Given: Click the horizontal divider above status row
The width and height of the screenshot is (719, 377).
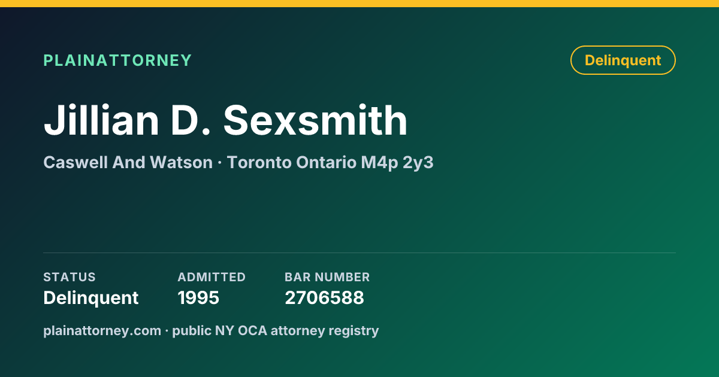Looking at the screenshot, I should 359,253.
